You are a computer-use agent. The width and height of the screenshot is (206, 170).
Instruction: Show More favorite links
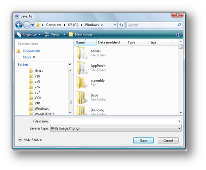tap(29, 57)
